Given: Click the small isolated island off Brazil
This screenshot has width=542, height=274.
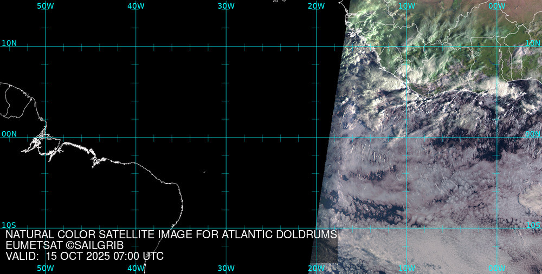Looking at the screenshot, I should point(204,172).
